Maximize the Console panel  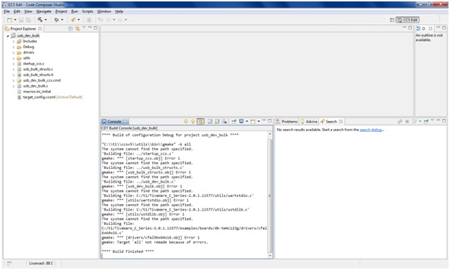click(x=269, y=121)
